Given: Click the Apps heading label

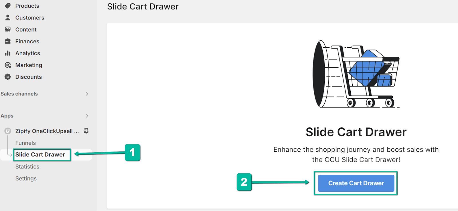Looking at the screenshot, I should click(7, 116).
